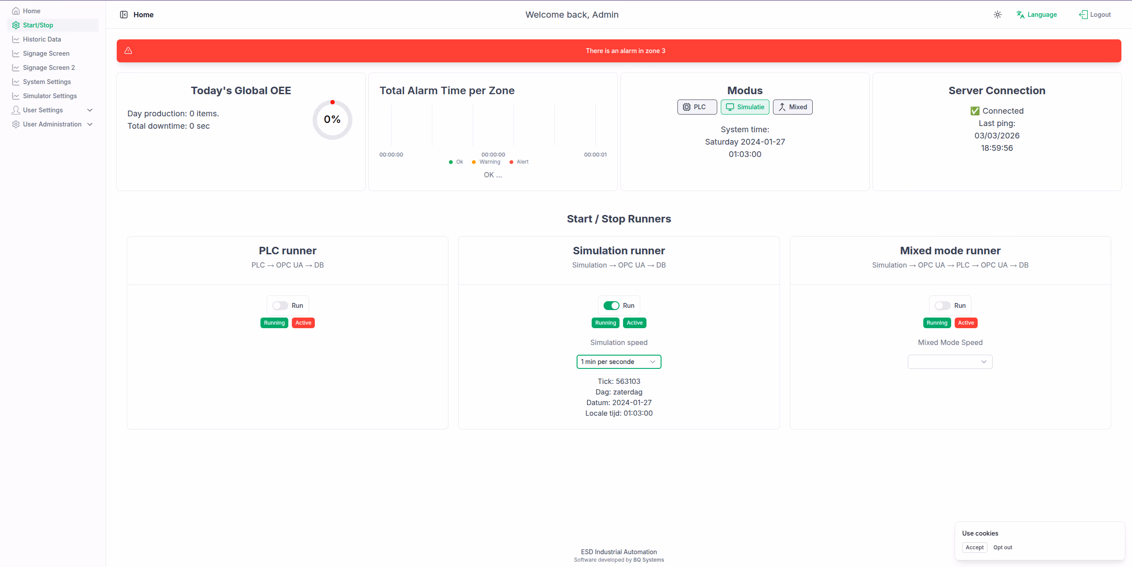Collapse sidebar with panel toggle icon
Screen dimensions: 1132x567
pos(124,15)
